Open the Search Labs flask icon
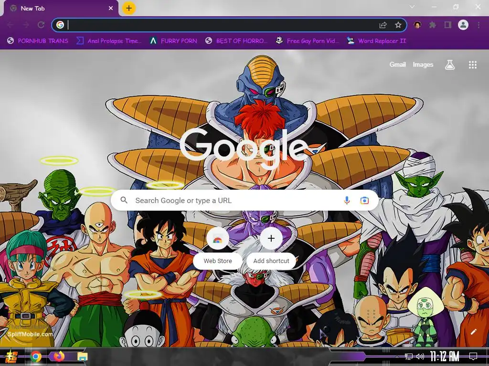The width and height of the screenshot is (489, 366). coord(450,65)
